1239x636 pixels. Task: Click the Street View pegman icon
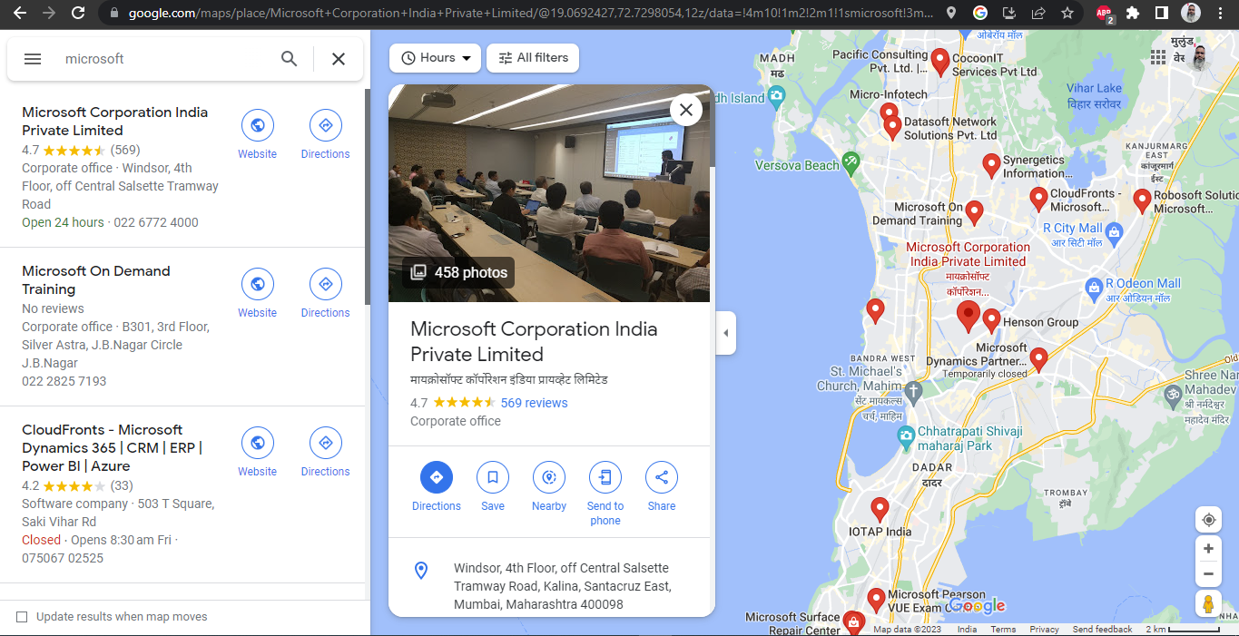pyautogui.click(x=1208, y=604)
